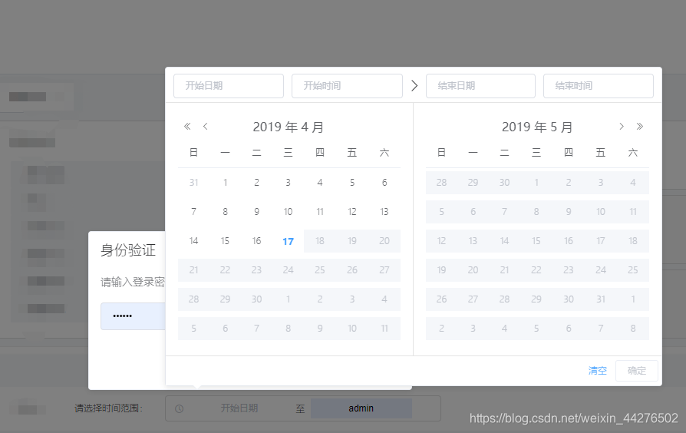Go to previous month with single-left arrow
Image resolution: width=686 pixels, height=433 pixels.
205,127
